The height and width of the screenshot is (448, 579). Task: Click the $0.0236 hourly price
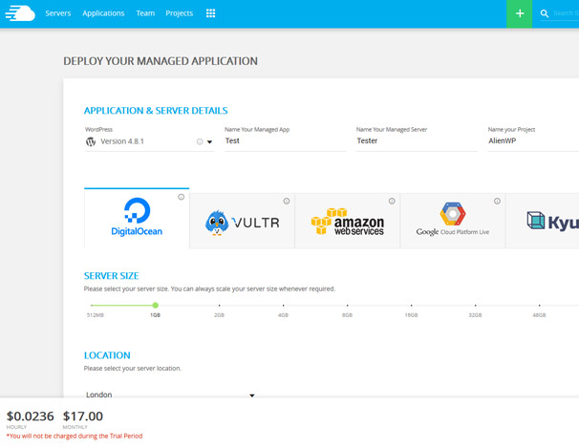pyautogui.click(x=31, y=416)
